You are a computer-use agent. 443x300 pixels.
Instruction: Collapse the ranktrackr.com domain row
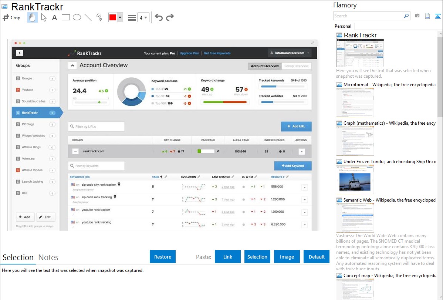coord(75,151)
